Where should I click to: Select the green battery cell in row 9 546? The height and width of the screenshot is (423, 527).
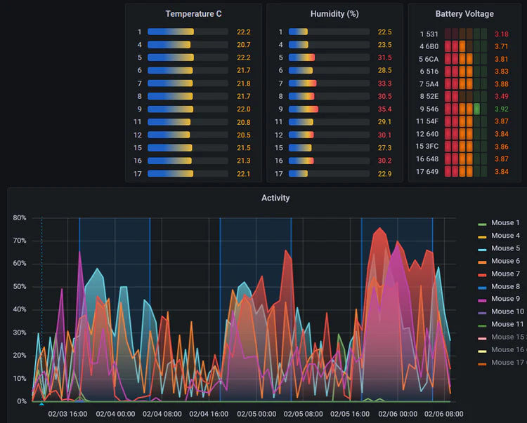pos(477,109)
